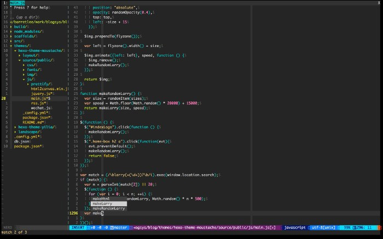Pick makeRandomLarry in the completion list
This screenshot has width=383, height=239.
tap(109, 208)
